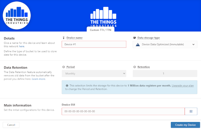
Task: Click the Data storage type label text
Action: coord(149,38)
